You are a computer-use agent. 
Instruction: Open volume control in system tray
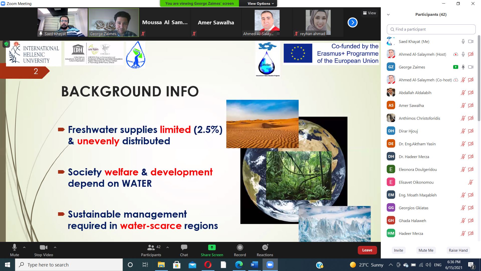tap(428, 265)
